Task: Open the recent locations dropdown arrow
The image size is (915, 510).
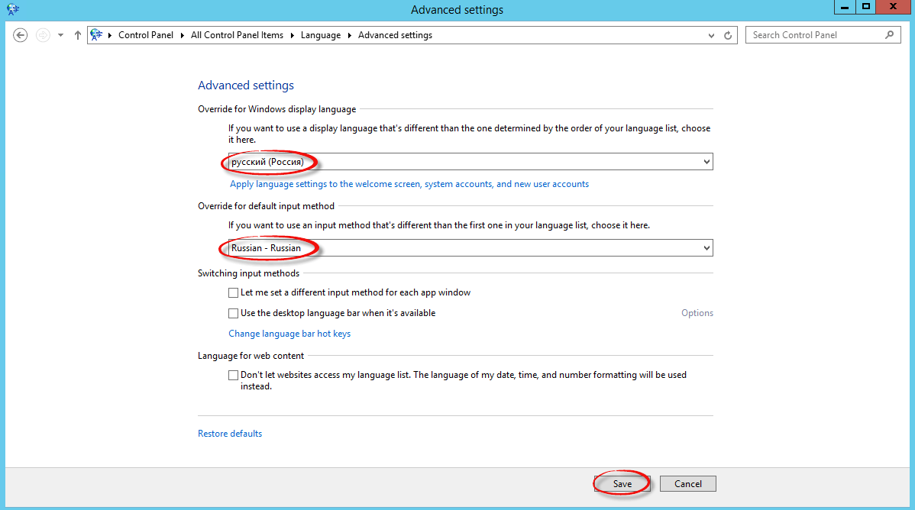Action: (60, 35)
